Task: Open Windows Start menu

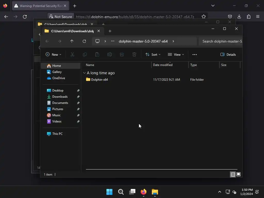Action: tap(109, 192)
